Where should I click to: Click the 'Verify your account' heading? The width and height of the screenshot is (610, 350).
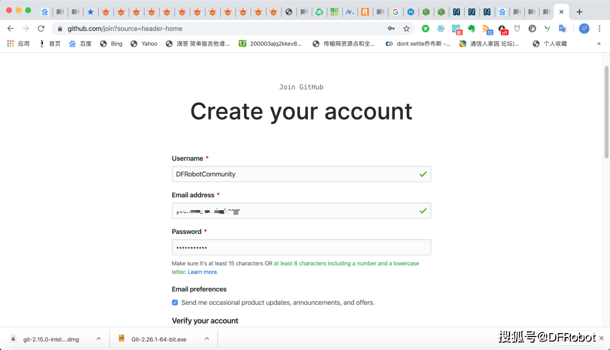pos(205,321)
